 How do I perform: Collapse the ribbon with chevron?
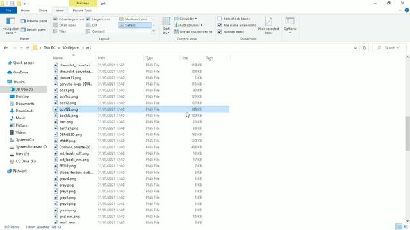tap(400, 10)
